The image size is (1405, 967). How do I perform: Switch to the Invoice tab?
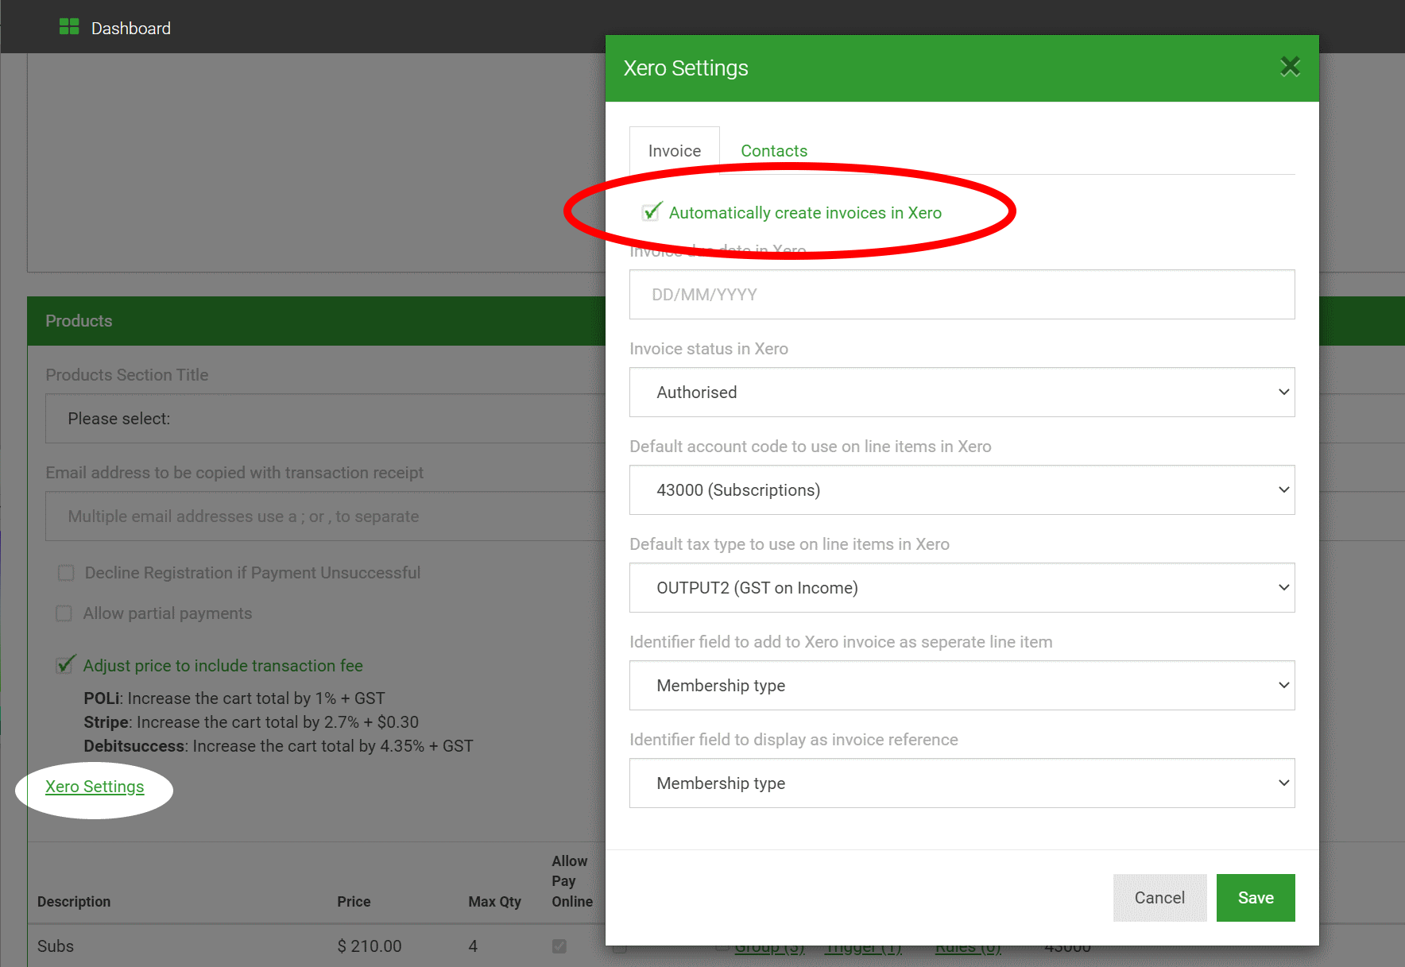click(675, 151)
